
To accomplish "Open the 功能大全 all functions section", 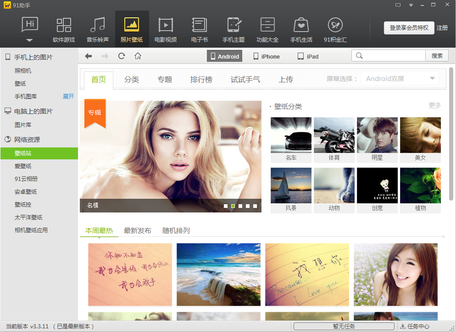I will point(267,30).
